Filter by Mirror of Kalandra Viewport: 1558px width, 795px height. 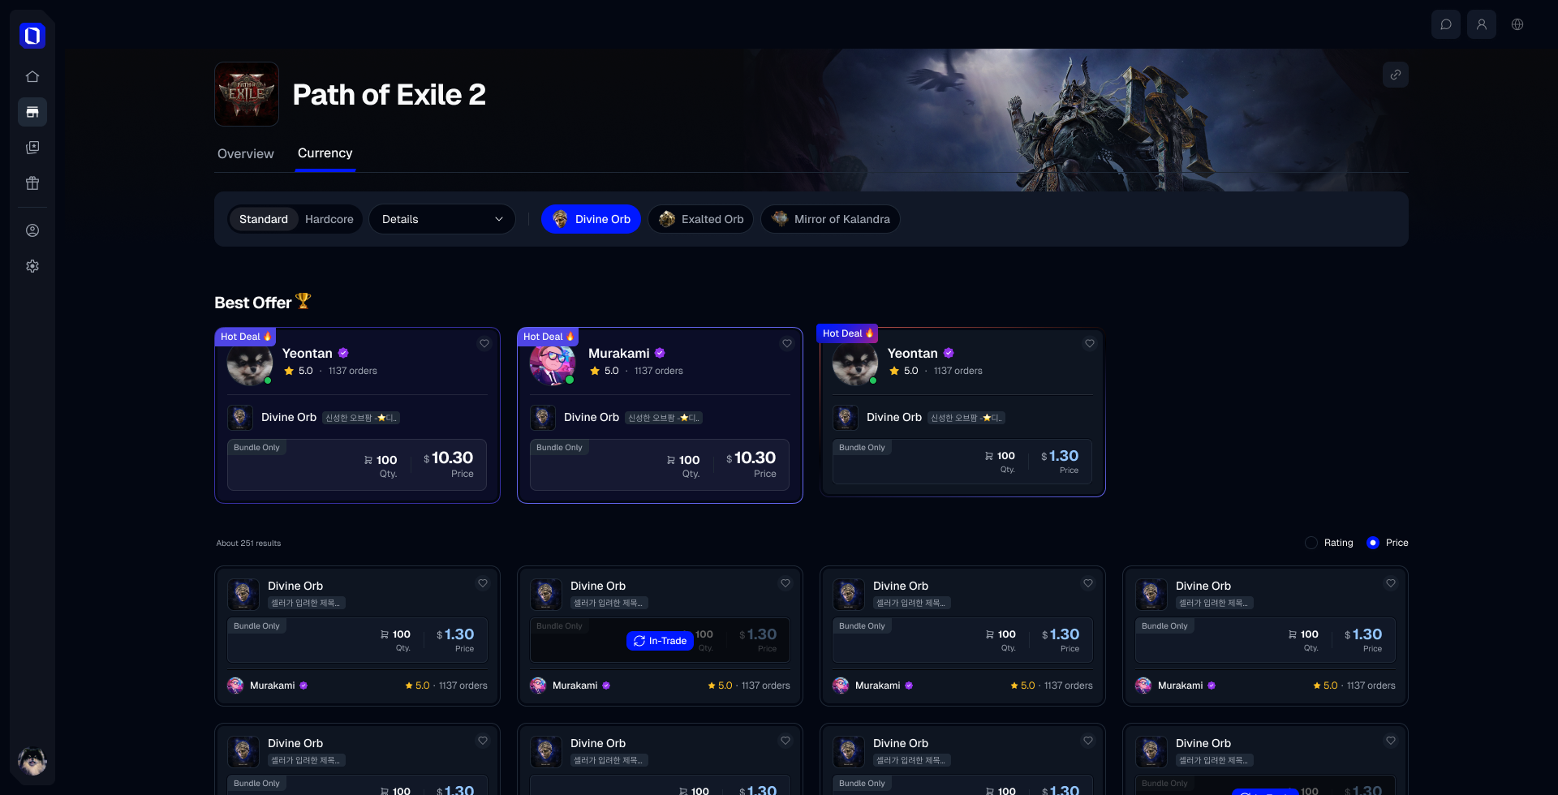click(830, 219)
